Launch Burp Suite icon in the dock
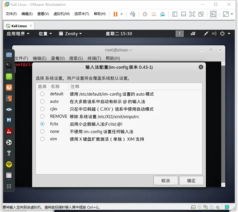This screenshot has height=212, width=238. tap(9, 99)
